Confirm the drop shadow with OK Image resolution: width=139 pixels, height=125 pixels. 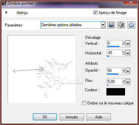(x=45, y=117)
